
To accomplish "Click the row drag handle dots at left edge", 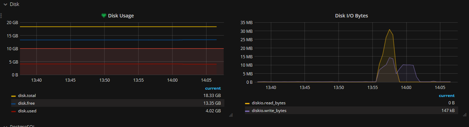I will (x=1, y=16).
